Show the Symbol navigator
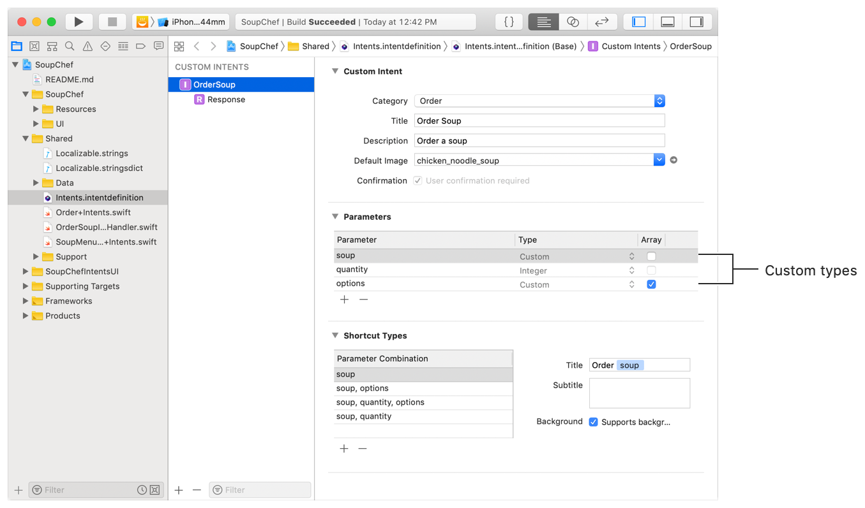Screen dimensions: 865x508 point(52,46)
